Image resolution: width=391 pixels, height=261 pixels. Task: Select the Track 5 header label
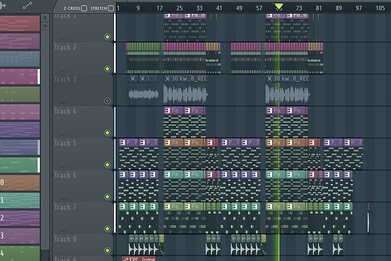(x=65, y=143)
